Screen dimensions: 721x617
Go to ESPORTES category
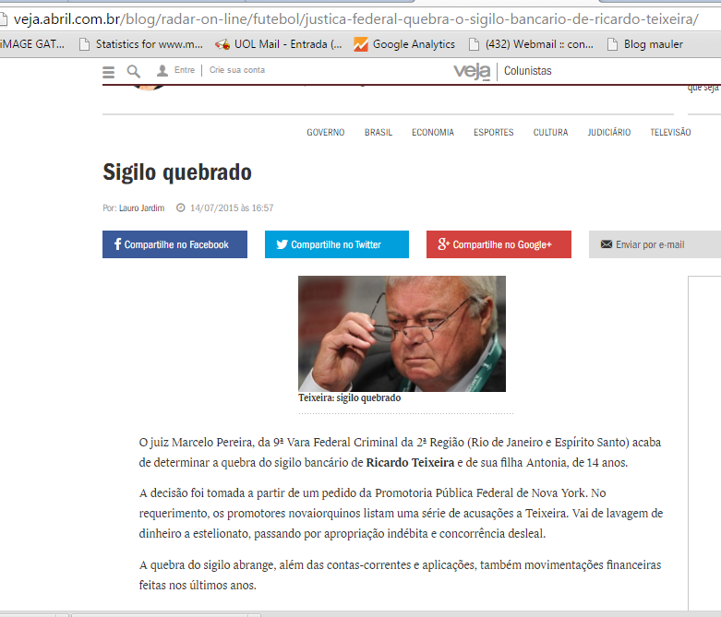coord(493,132)
